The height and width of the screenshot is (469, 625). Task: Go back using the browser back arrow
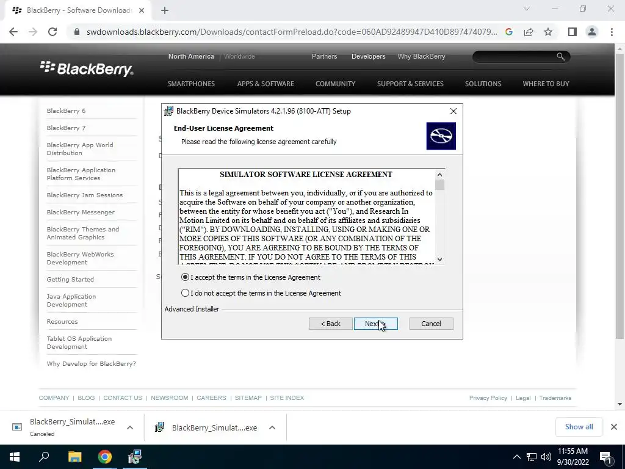coord(13,32)
